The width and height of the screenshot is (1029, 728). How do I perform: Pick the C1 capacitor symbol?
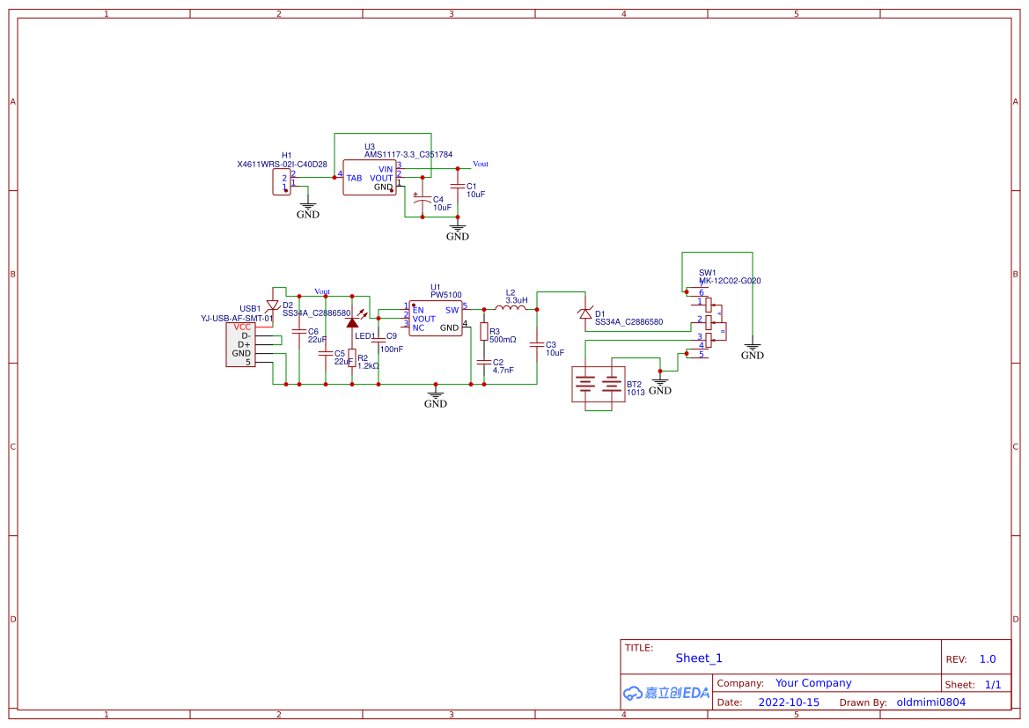click(458, 188)
